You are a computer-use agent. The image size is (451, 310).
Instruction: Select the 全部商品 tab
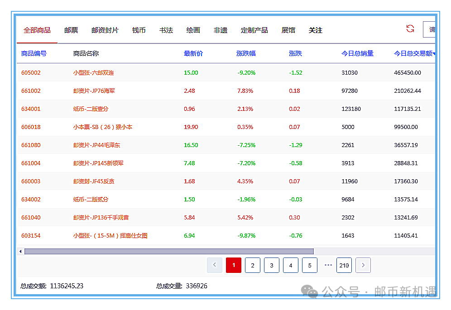[x=37, y=30]
